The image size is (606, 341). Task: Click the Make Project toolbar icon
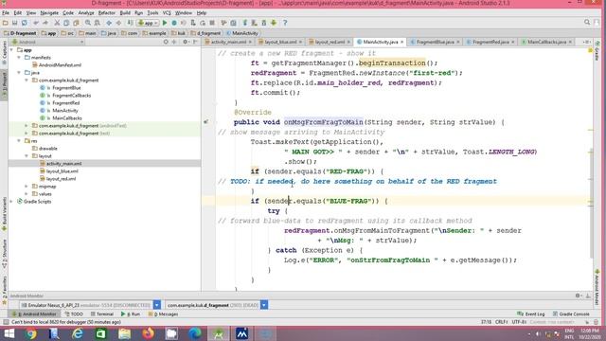coord(131,23)
